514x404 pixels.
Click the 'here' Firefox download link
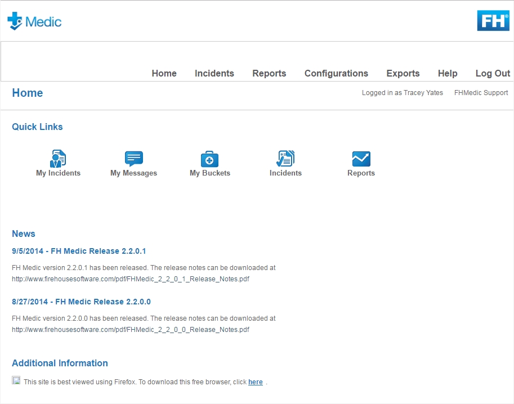(256, 382)
